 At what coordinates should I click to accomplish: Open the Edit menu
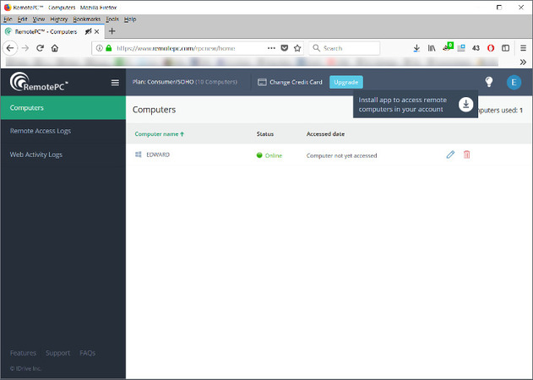pos(23,19)
